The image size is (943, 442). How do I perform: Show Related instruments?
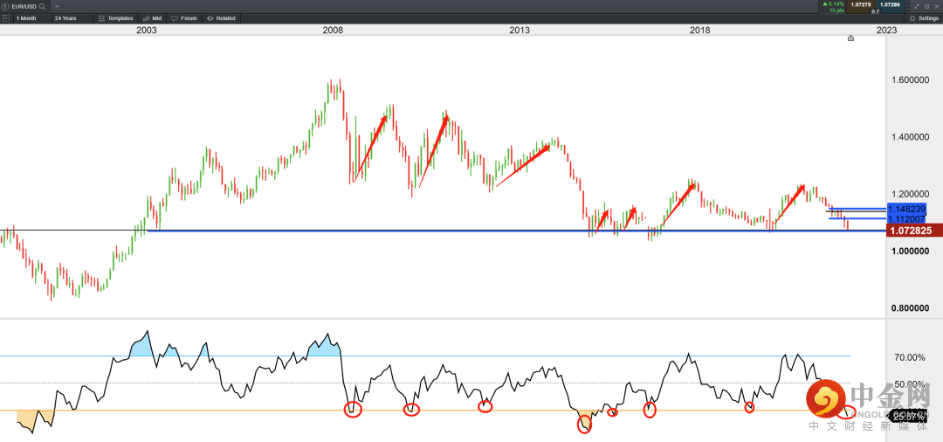222,17
